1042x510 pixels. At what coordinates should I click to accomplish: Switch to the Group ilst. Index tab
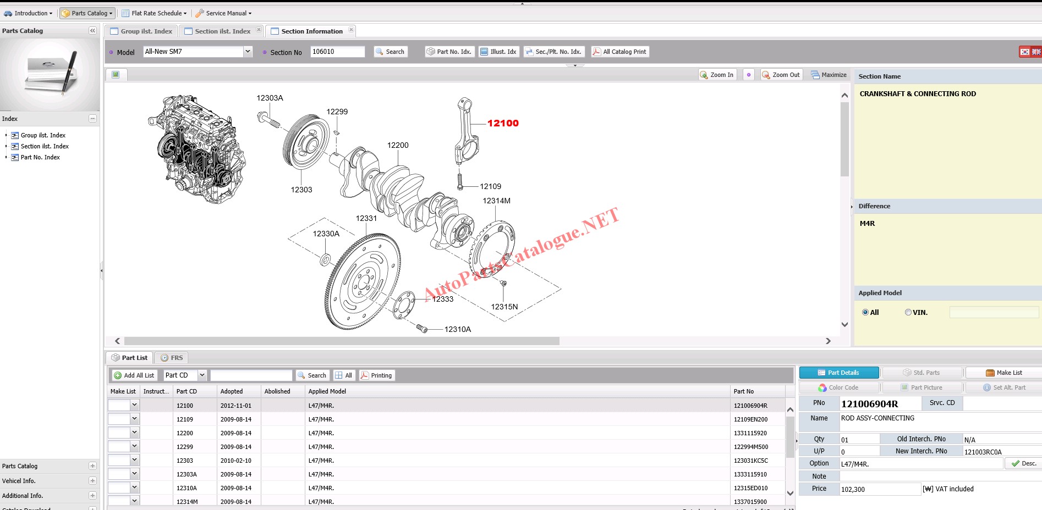point(141,31)
